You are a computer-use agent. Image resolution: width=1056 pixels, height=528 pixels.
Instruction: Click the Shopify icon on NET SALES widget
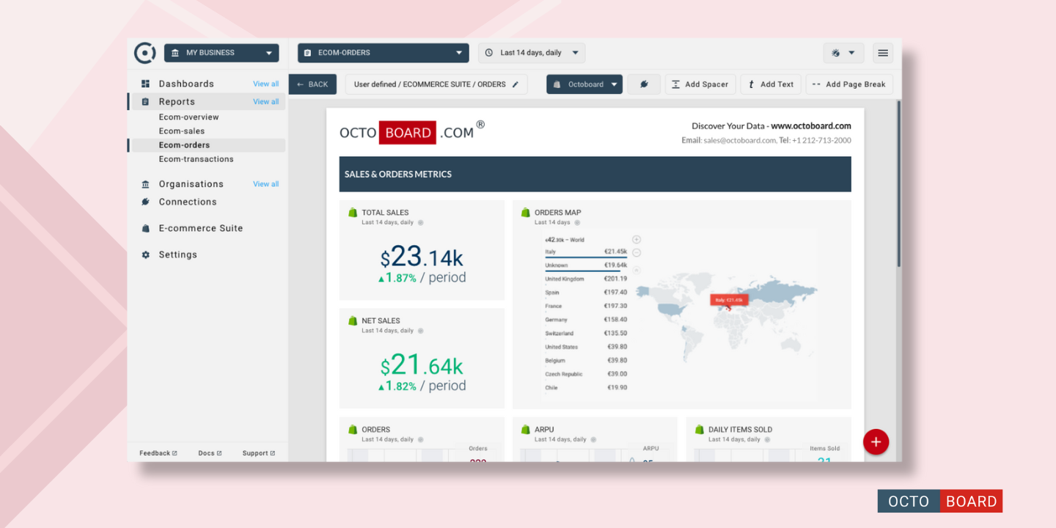(352, 321)
